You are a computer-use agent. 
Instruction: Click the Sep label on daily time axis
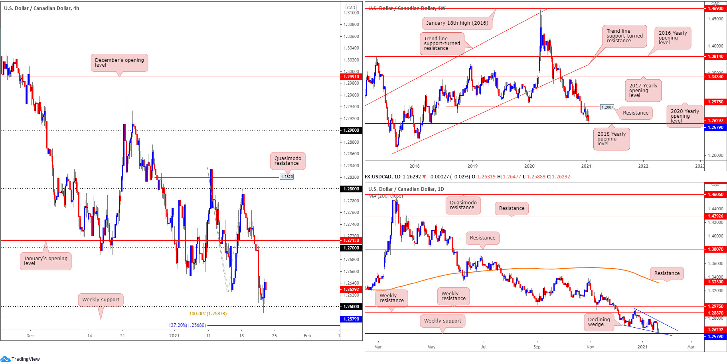click(537, 347)
